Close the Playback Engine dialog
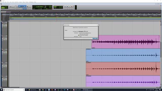The width and height of the screenshot is (162, 91). pos(97,25)
